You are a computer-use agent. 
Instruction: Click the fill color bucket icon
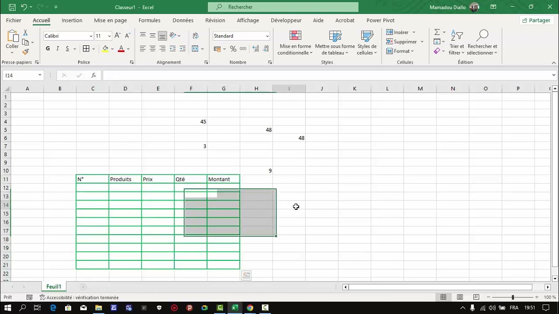105,49
